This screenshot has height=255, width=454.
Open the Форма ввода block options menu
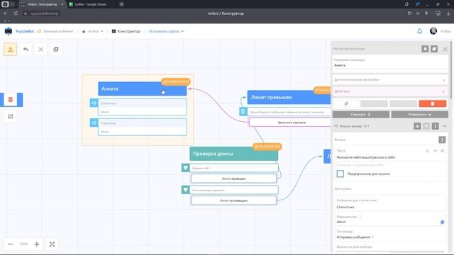pyautogui.click(x=435, y=126)
